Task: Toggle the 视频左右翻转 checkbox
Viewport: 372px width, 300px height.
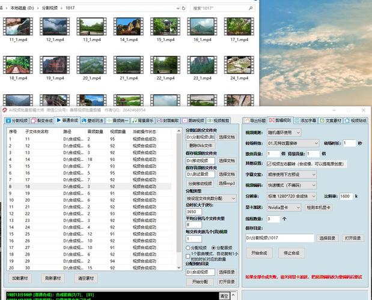Action: 269,164
